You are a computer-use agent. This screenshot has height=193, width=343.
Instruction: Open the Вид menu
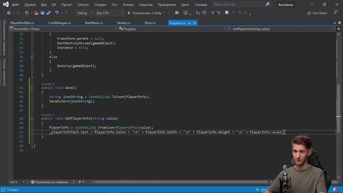(44, 5)
